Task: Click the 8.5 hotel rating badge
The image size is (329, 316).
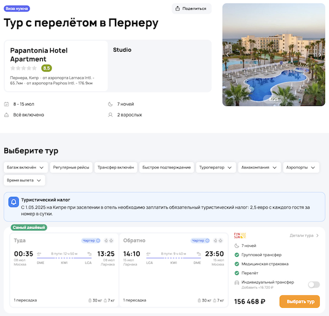Action: 47,68
